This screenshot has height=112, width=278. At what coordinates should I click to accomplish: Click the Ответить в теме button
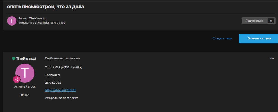coord(259,38)
